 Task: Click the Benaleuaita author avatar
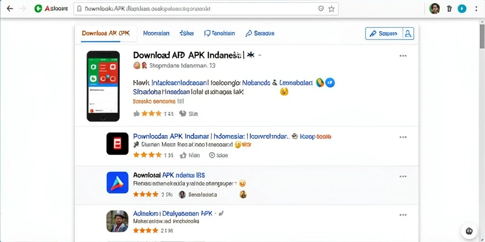coord(182,194)
